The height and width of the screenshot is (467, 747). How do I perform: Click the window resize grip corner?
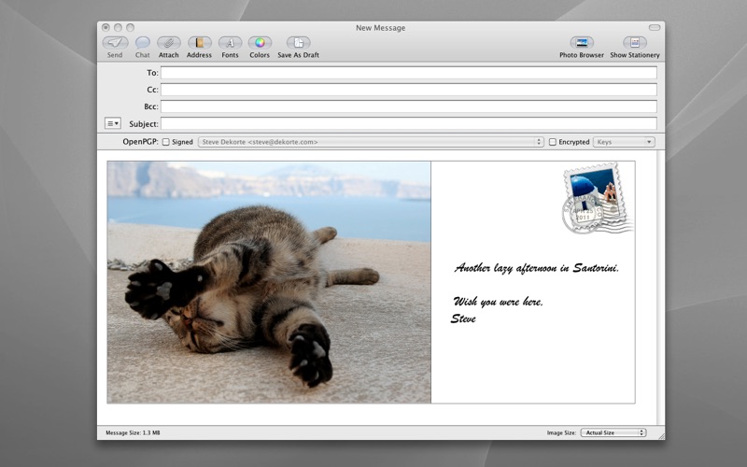pyautogui.click(x=661, y=436)
